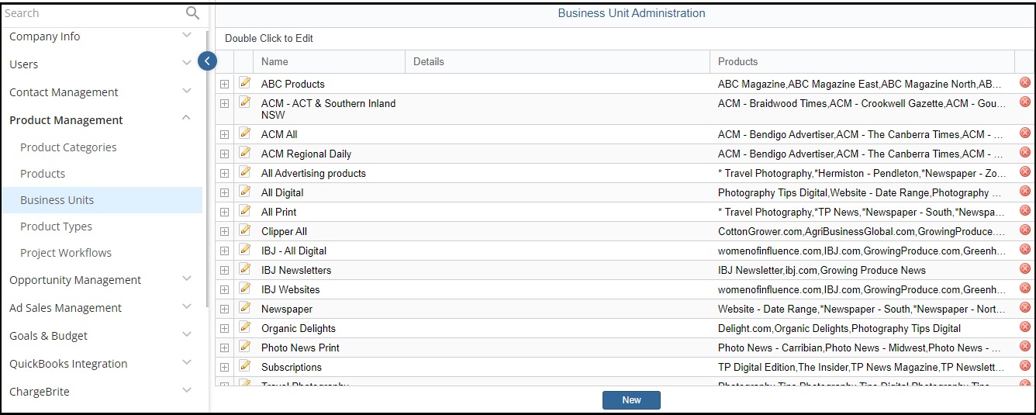This screenshot has height=415, width=1036.
Task: Delete ACM Regional Daily with red X
Action: 1025,152
